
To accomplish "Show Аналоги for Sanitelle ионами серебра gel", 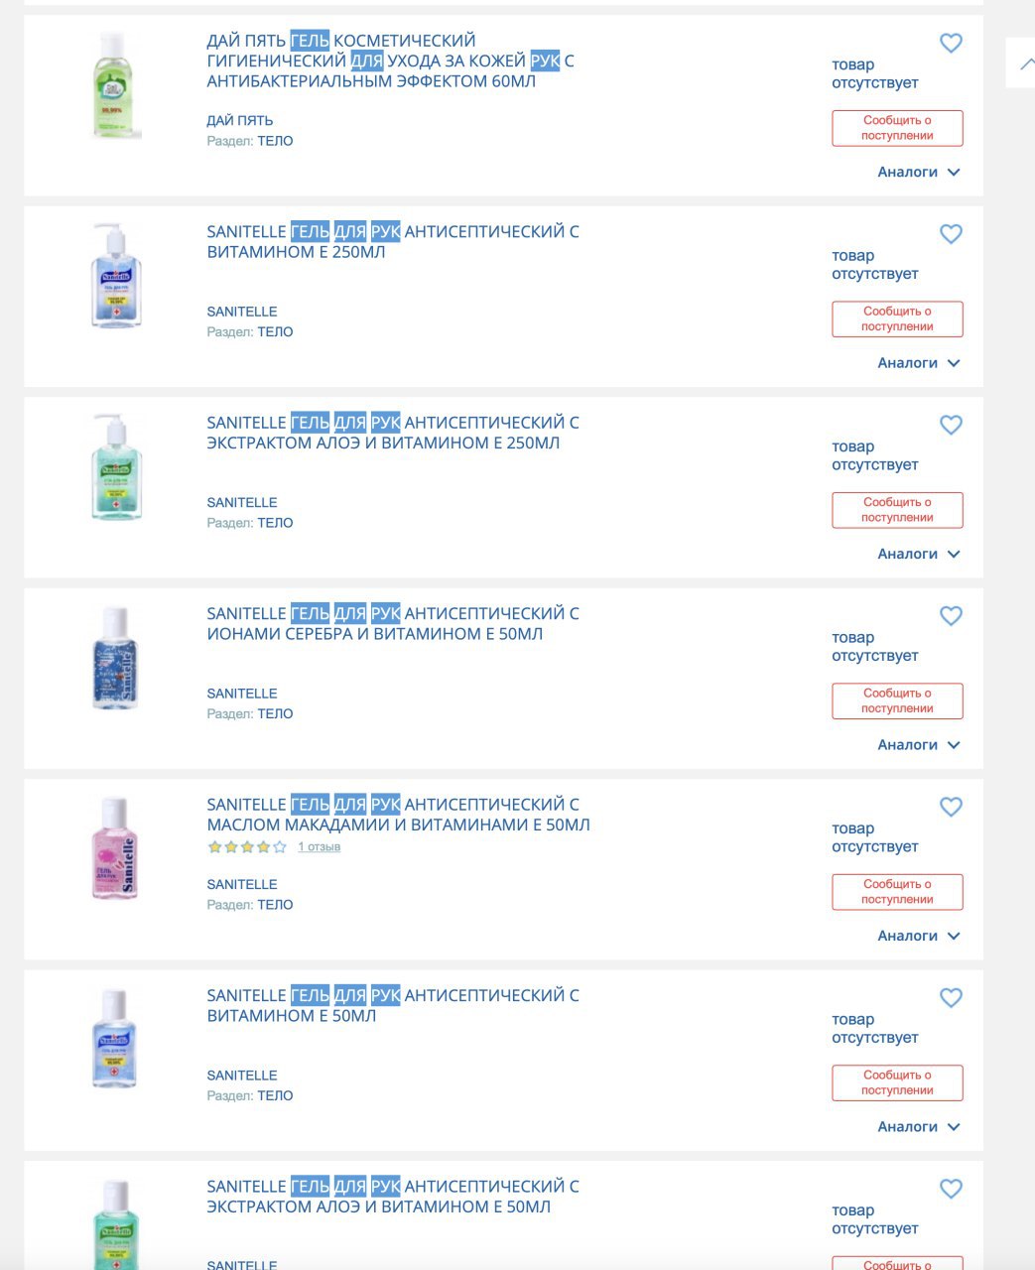I will 918,745.
